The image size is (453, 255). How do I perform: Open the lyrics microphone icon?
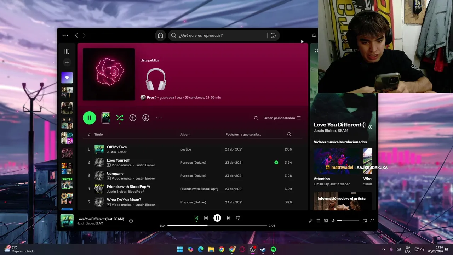pos(311,221)
